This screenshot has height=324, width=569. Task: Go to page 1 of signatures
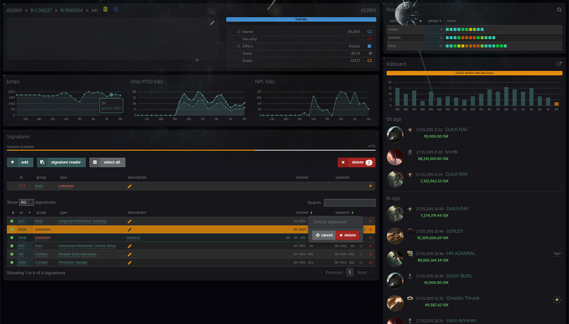pyautogui.click(x=350, y=272)
